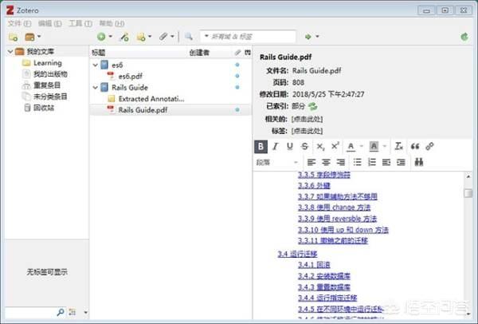This screenshot has height=324, width=478.
Task: Open the 文件 menu
Action: click(x=19, y=23)
